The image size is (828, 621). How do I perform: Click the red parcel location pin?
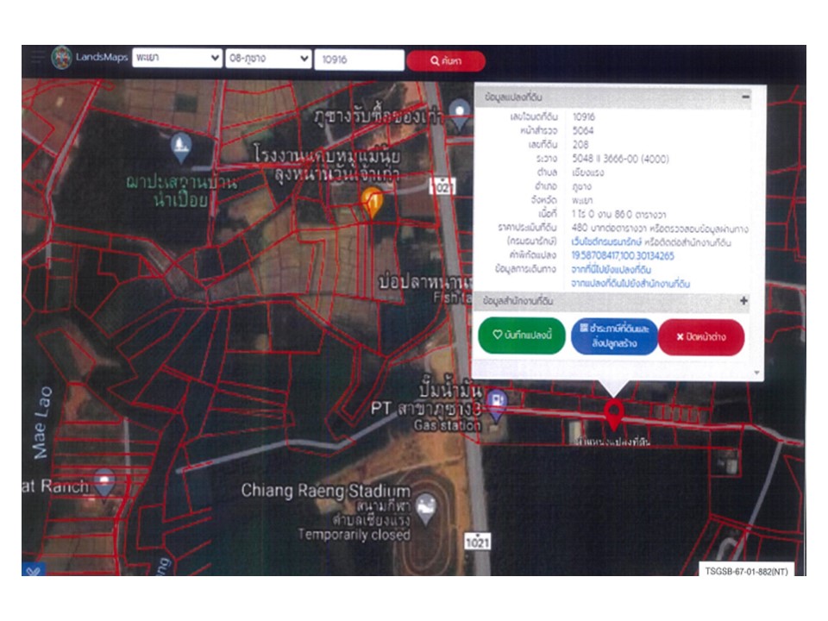[613, 413]
